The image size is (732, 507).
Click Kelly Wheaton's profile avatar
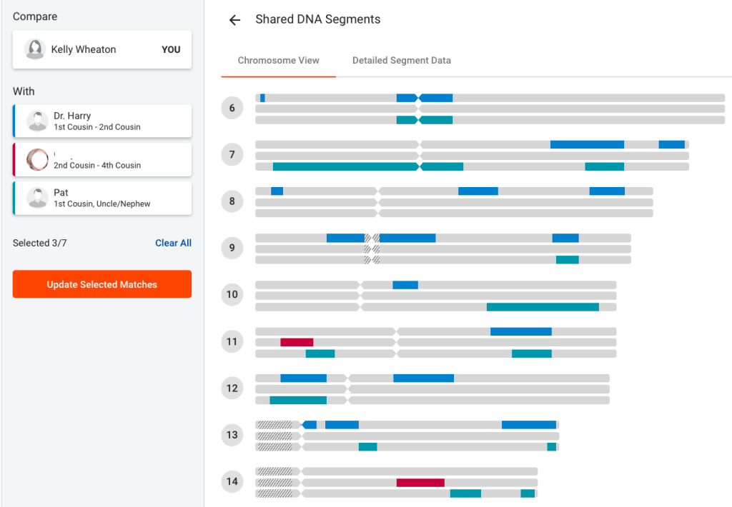pos(35,50)
